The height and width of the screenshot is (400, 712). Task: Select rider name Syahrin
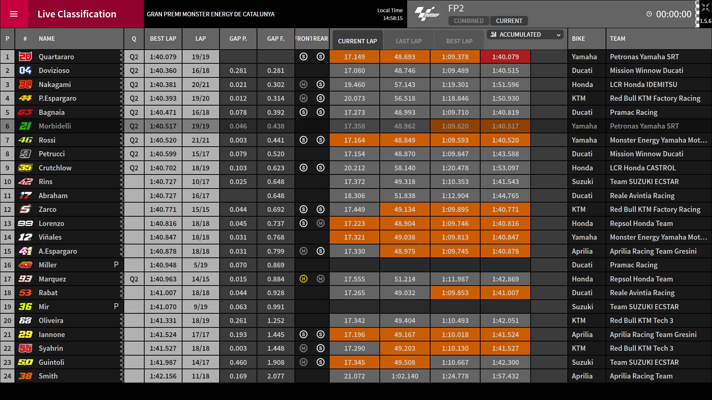point(51,348)
